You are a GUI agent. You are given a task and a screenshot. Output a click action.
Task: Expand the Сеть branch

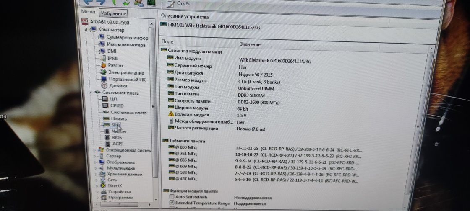point(97,180)
